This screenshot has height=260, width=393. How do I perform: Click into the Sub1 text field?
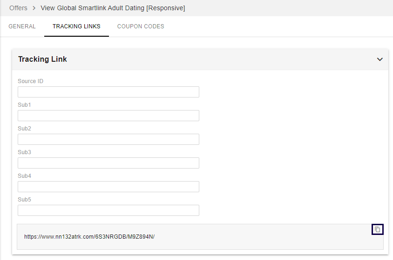click(108, 116)
